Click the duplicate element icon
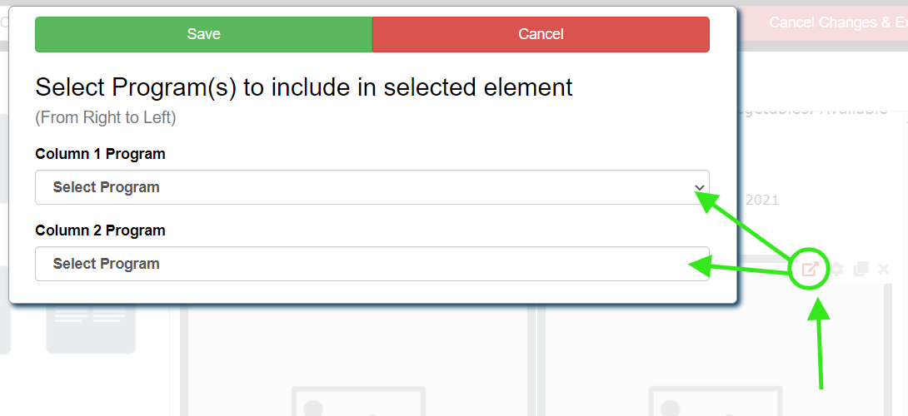This screenshot has height=416, width=908. point(861,269)
